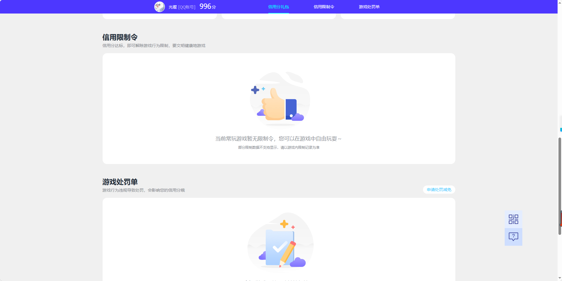The height and width of the screenshot is (281, 562).
Task: Click the thumbs-up illustration
Action: 279,99
